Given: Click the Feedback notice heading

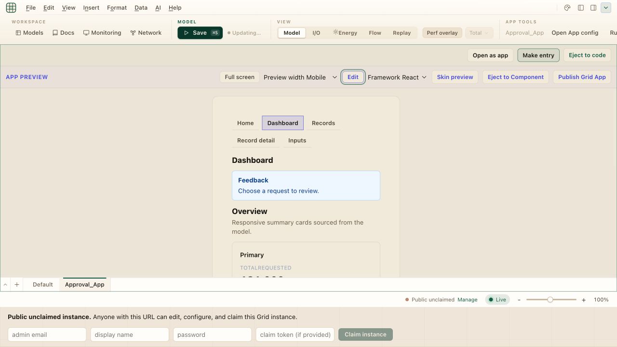Looking at the screenshot, I should click(x=253, y=180).
